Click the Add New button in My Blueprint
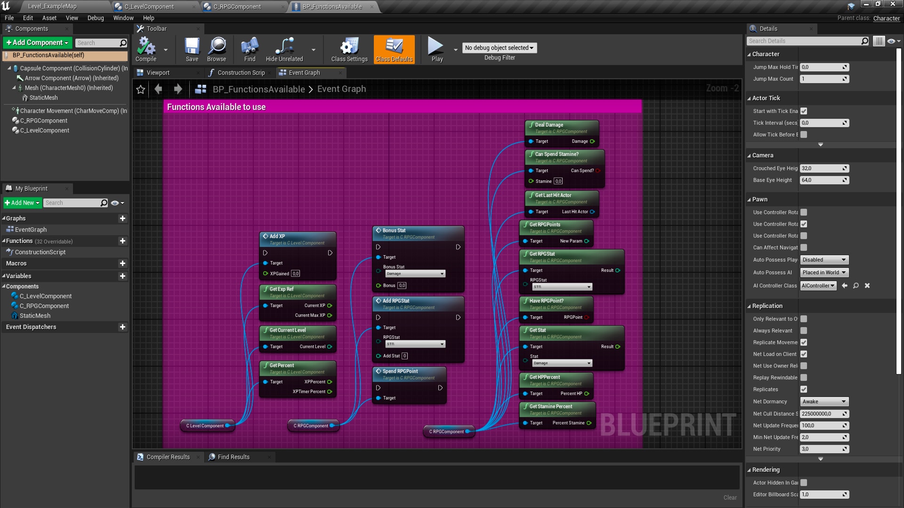The height and width of the screenshot is (508, 904). 22,203
